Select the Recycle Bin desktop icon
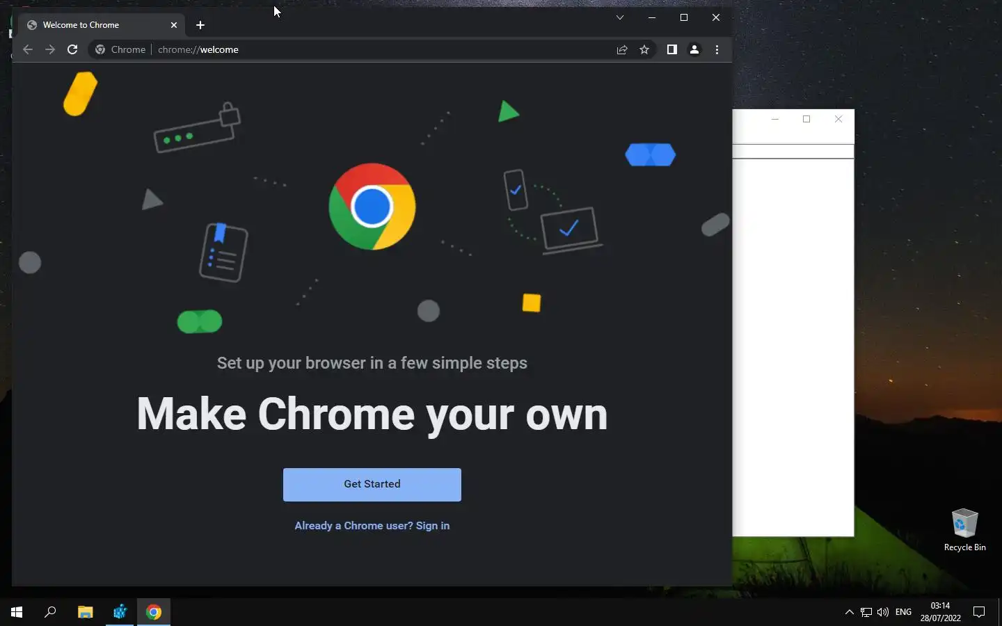The height and width of the screenshot is (626, 1002). point(964,530)
